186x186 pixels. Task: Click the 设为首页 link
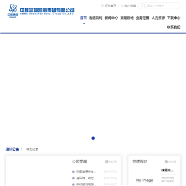pos(111,6)
